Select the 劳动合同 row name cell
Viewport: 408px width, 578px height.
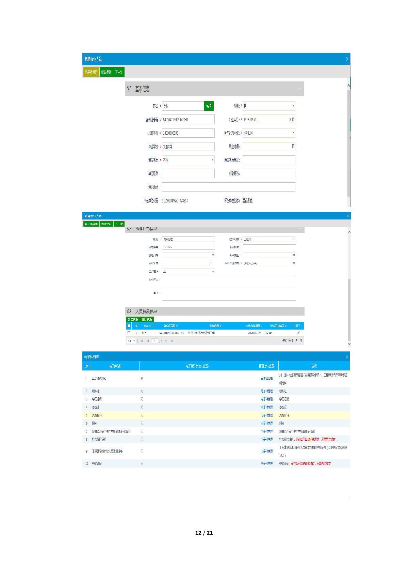pyautogui.click(x=115, y=463)
